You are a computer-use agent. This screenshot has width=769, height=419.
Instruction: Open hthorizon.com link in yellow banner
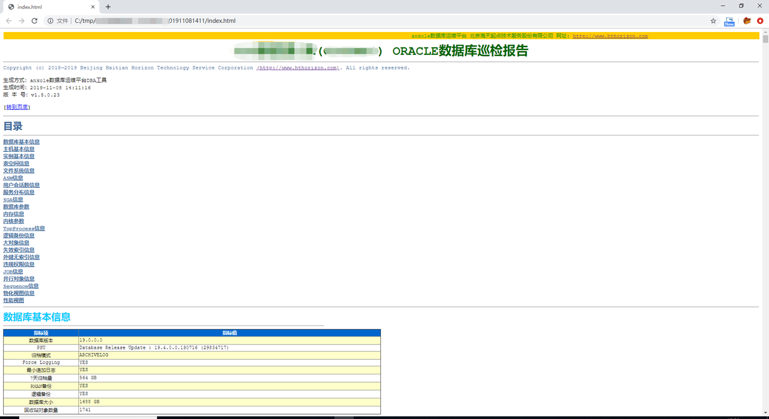[x=610, y=36]
